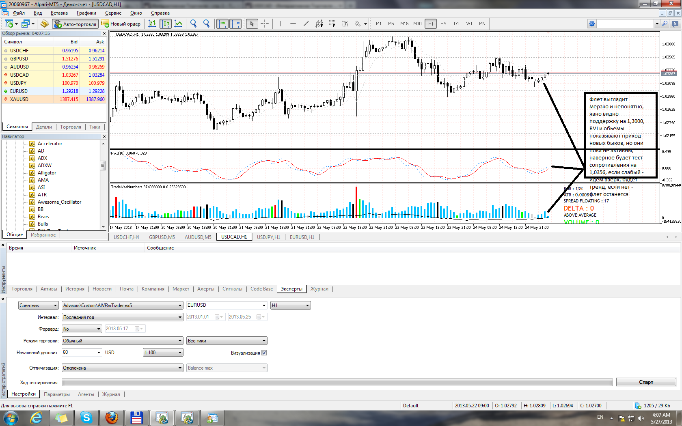
Task: Open the Параметры tab in strategy tester
Action: 57,394
